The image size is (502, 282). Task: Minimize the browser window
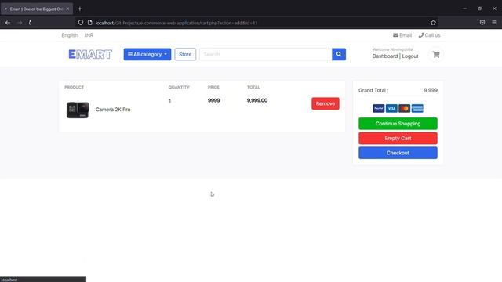[x=465, y=9]
